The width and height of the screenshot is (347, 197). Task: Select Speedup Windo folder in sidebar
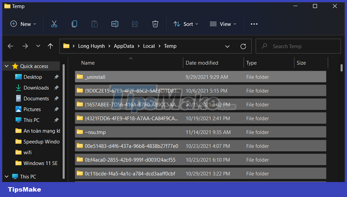pos(38,142)
